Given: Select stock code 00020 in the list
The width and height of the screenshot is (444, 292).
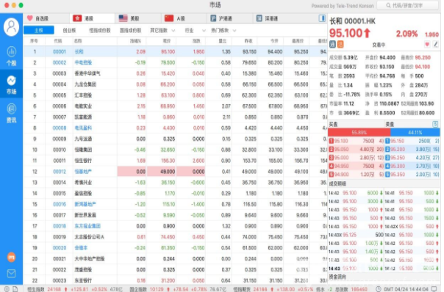Looking at the screenshot, I should pos(60,248).
